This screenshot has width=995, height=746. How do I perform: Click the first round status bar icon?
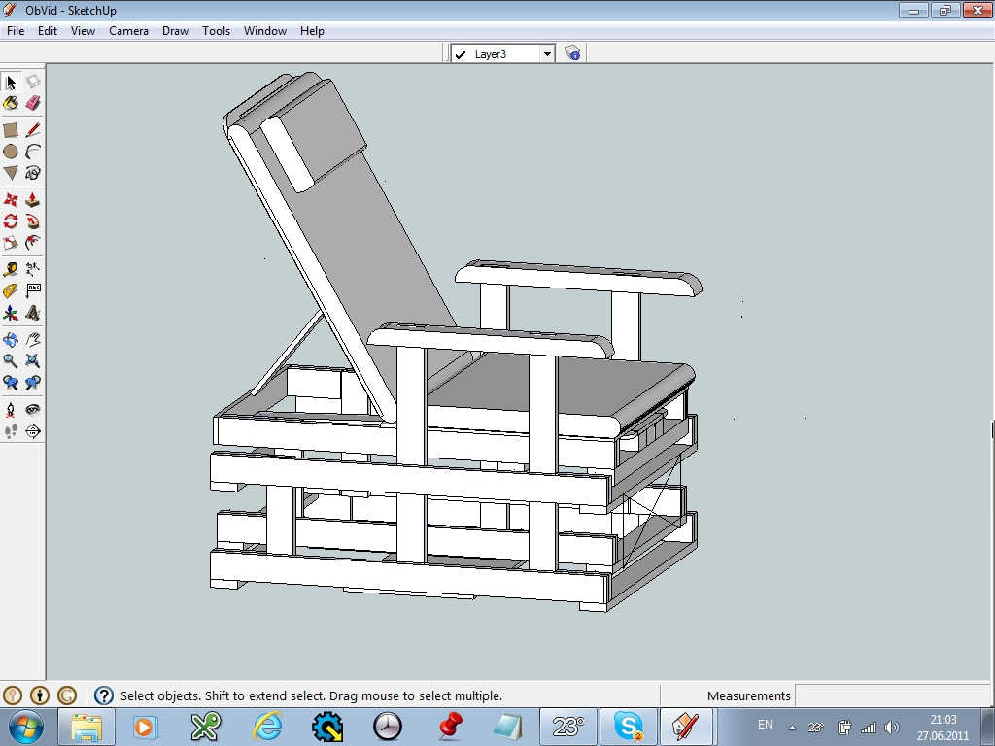[13, 695]
